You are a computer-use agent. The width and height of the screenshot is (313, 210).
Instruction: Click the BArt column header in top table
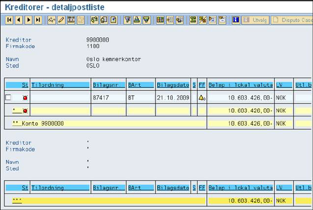tap(141, 85)
